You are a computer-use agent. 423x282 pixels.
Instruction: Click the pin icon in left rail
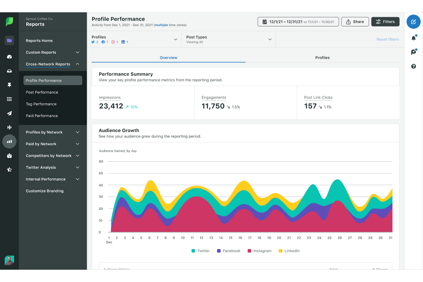click(9, 85)
